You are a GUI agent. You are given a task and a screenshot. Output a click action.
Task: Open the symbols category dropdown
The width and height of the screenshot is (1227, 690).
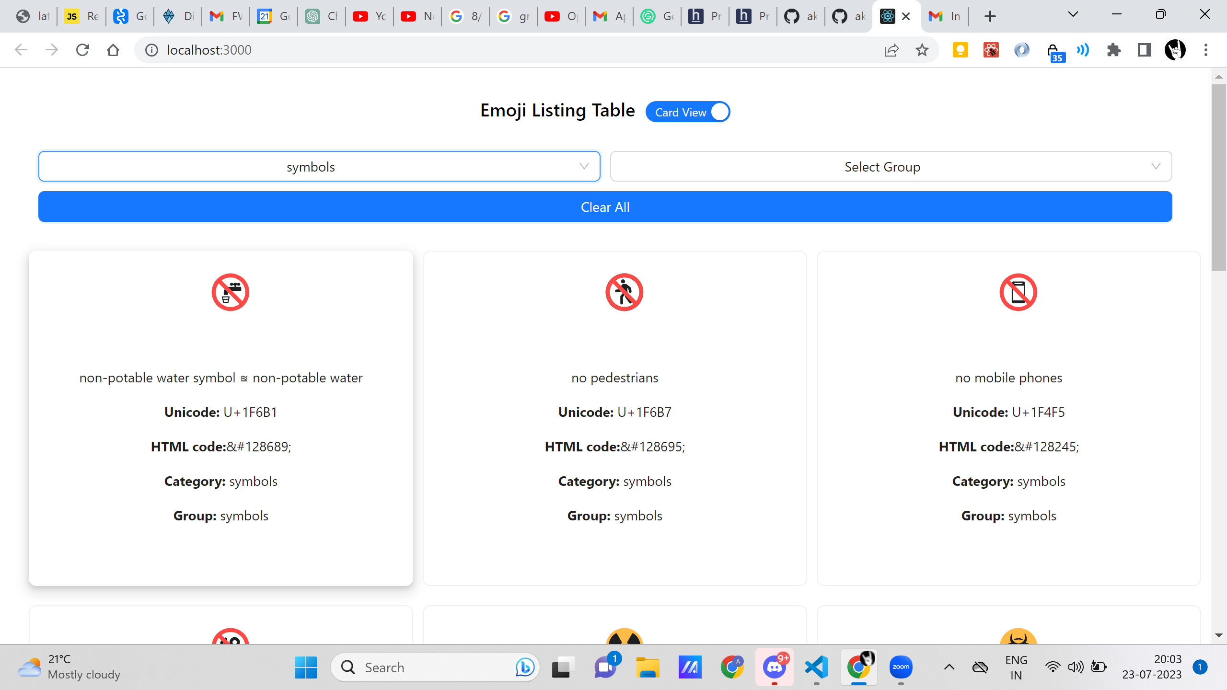pos(319,167)
